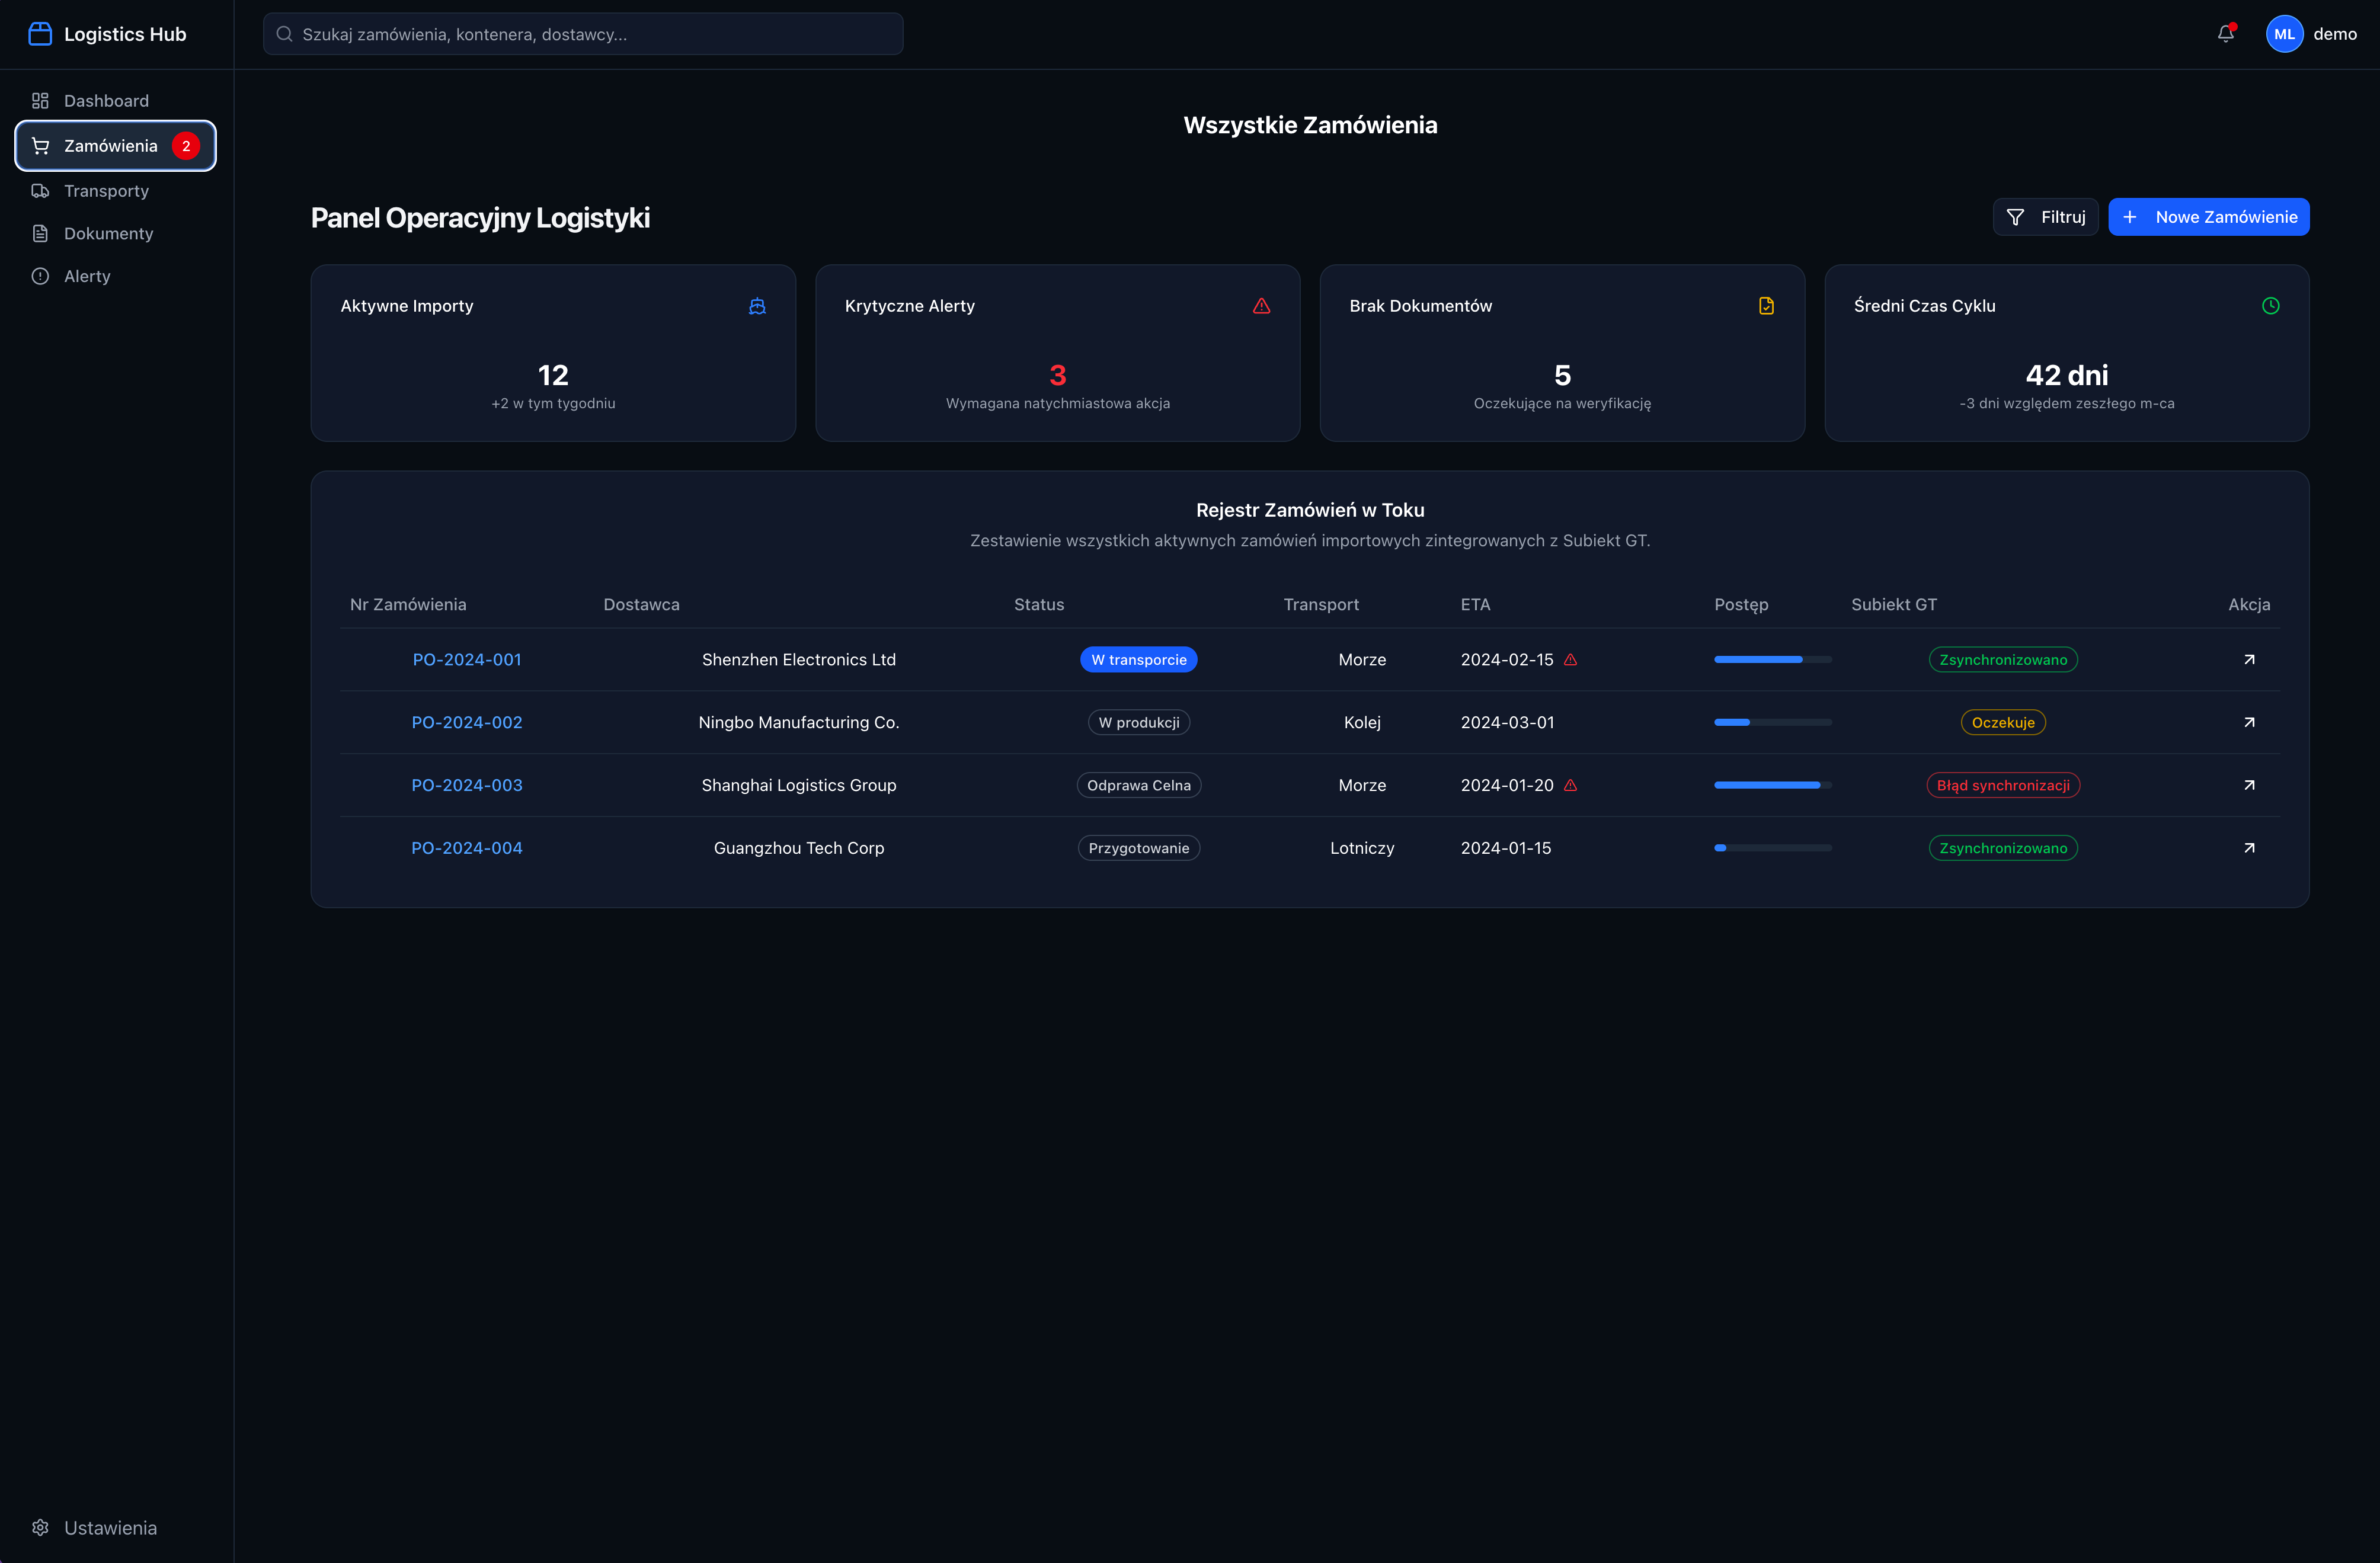Screen dimensions: 2380x1563
Task: Click the Kolej transport cell
Action: pyautogui.click(x=1362, y=722)
